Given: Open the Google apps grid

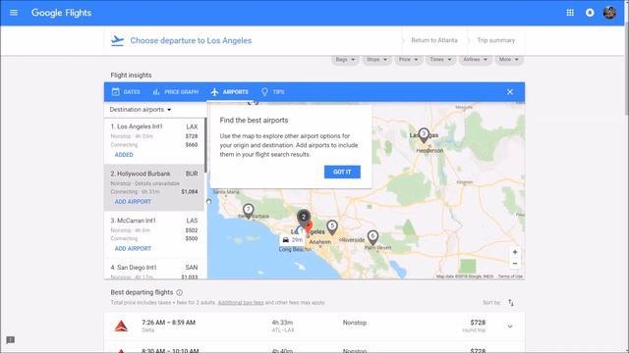Looking at the screenshot, I should tap(570, 13).
